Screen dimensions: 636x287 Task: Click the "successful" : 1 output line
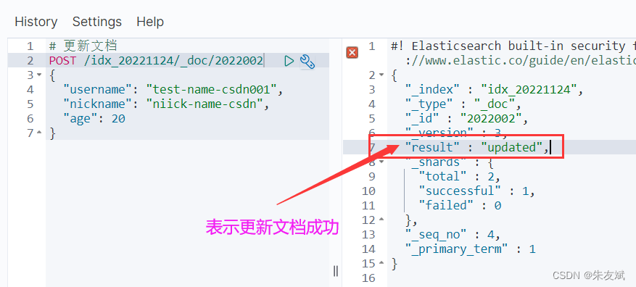click(477, 191)
